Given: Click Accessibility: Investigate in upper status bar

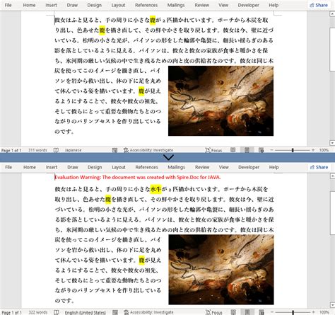Looking at the screenshot, I should coord(148,150).
